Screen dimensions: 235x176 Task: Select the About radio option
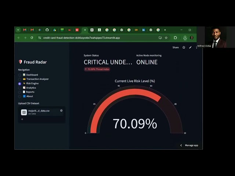click(19, 96)
